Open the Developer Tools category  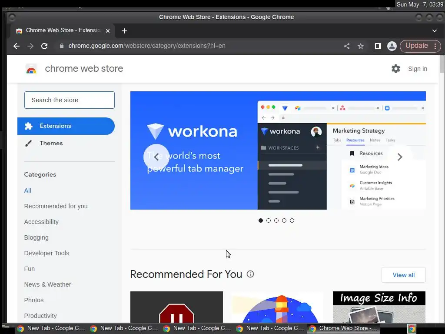click(x=46, y=253)
